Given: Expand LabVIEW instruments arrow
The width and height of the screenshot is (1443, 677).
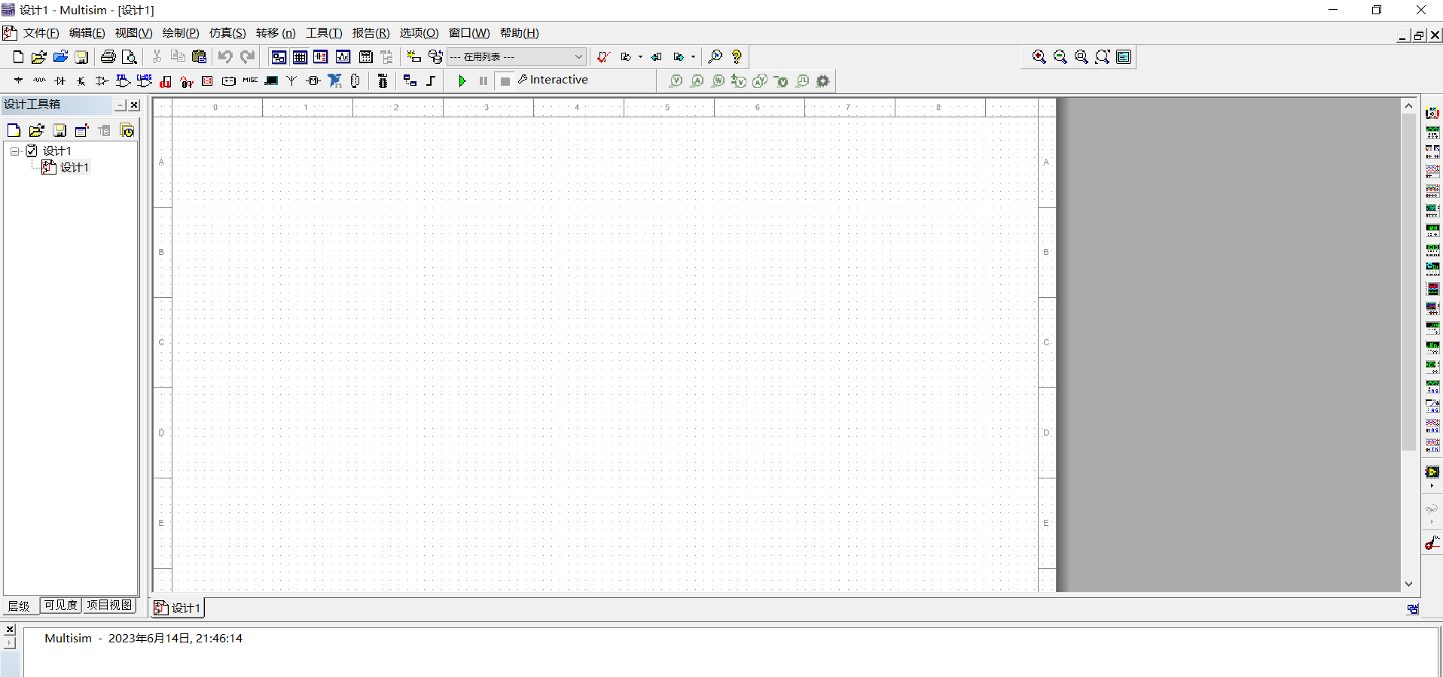Looking at the screenshot, I should pos(1432,486).
